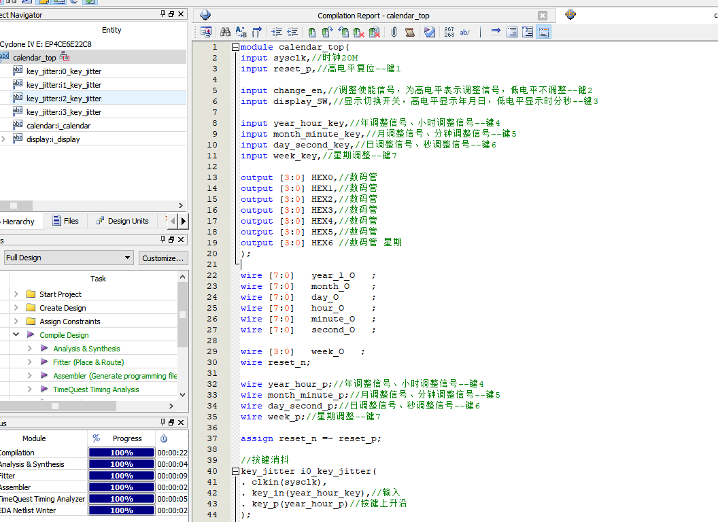
Task: Insert template using the scroll icon
Action: tap(410, 32)
